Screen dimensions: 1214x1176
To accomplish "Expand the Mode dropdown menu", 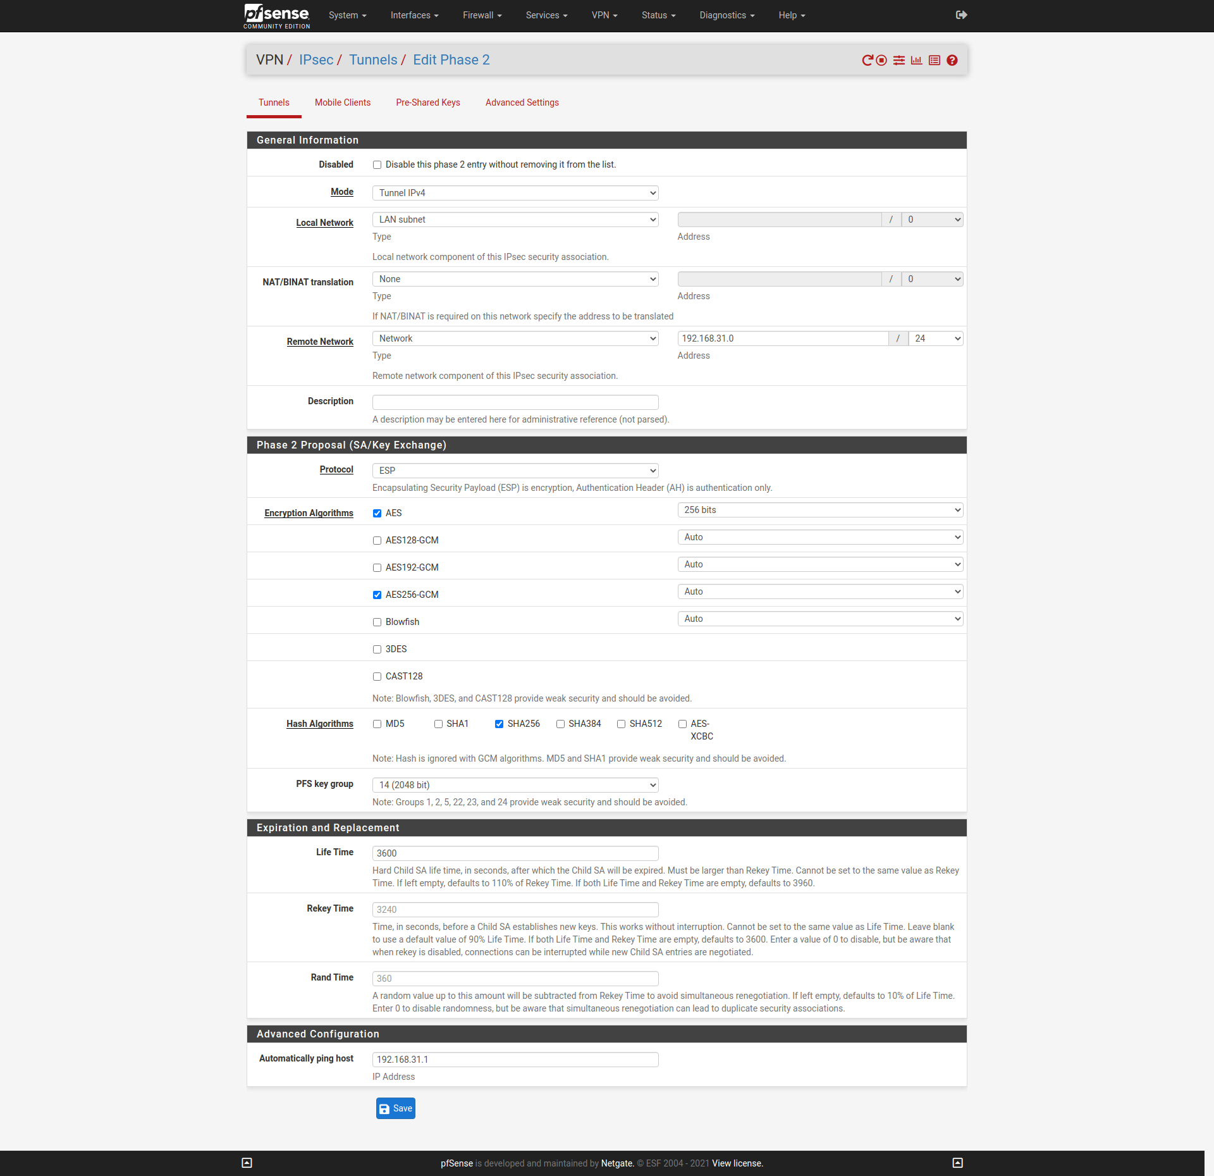I will (x=517, y=192).
